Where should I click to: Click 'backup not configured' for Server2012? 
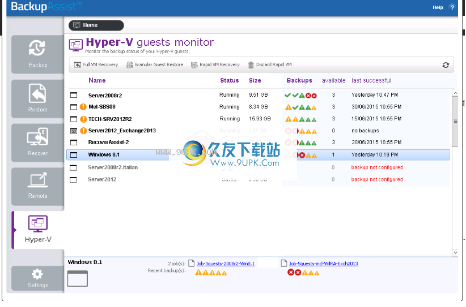377,179
